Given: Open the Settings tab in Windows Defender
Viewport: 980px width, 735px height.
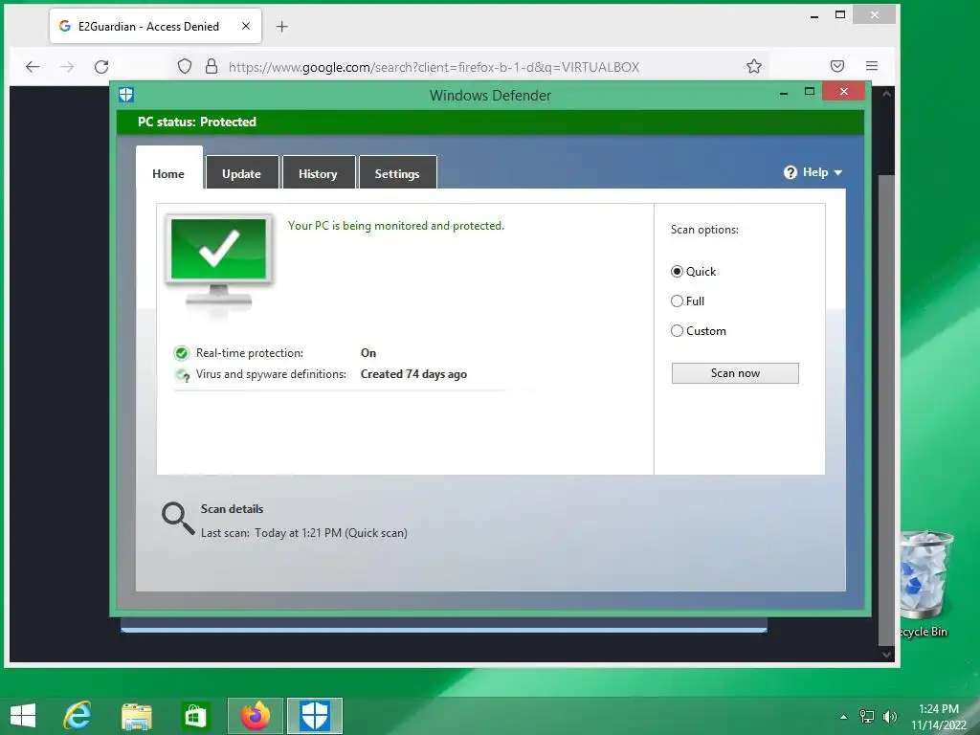Looking at the screenshot, I should (397, 173).
